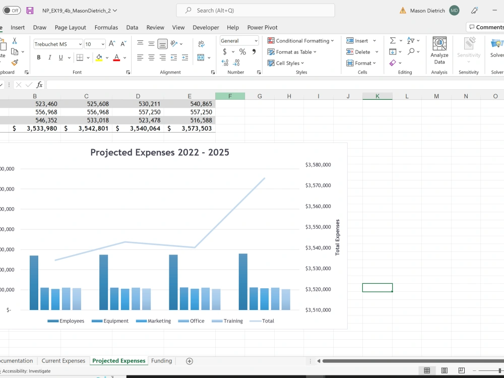Viewport: 504px width, 378px height.
Task: Click the Fill down icon
Action: coord(393,52)
